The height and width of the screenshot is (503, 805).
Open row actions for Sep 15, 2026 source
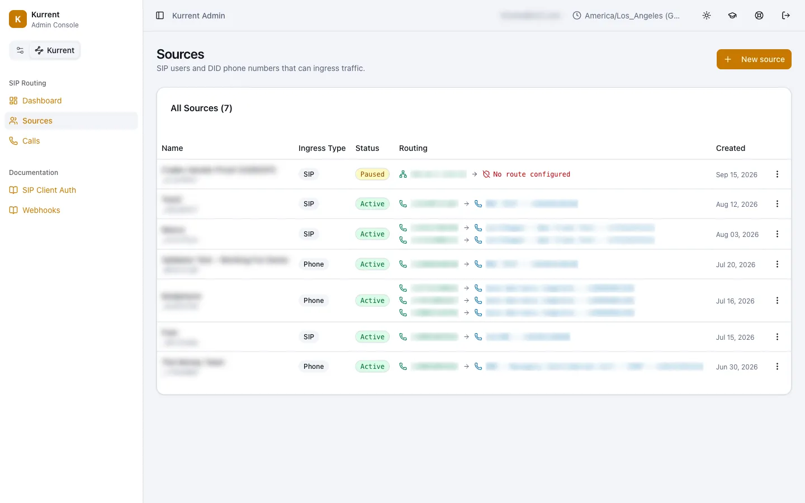click(x=777, y=174)
